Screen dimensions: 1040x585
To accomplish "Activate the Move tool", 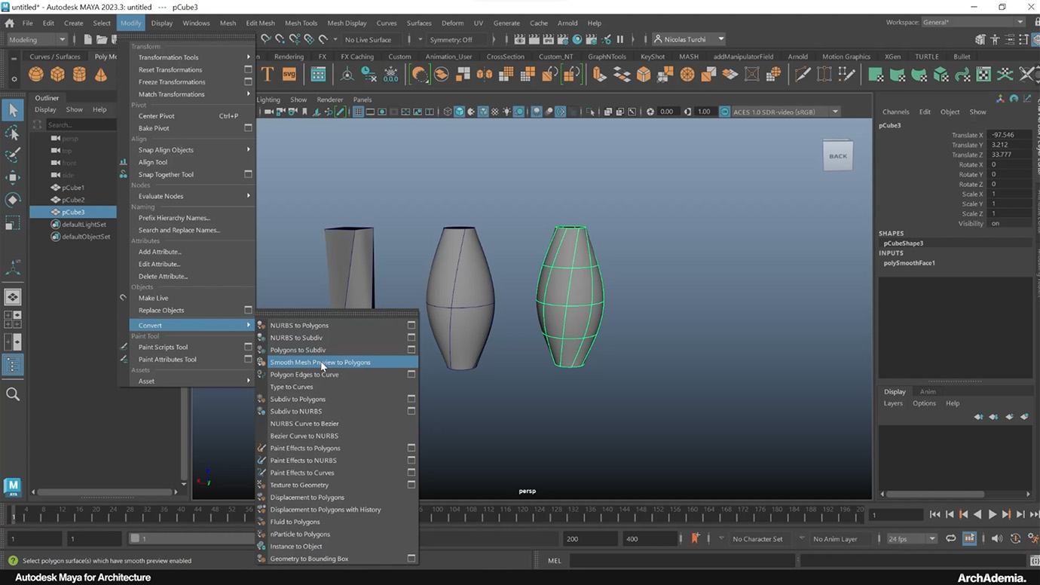I will click(x=12, y=177).
